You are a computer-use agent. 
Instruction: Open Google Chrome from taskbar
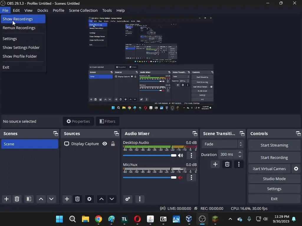coord(99,219)
